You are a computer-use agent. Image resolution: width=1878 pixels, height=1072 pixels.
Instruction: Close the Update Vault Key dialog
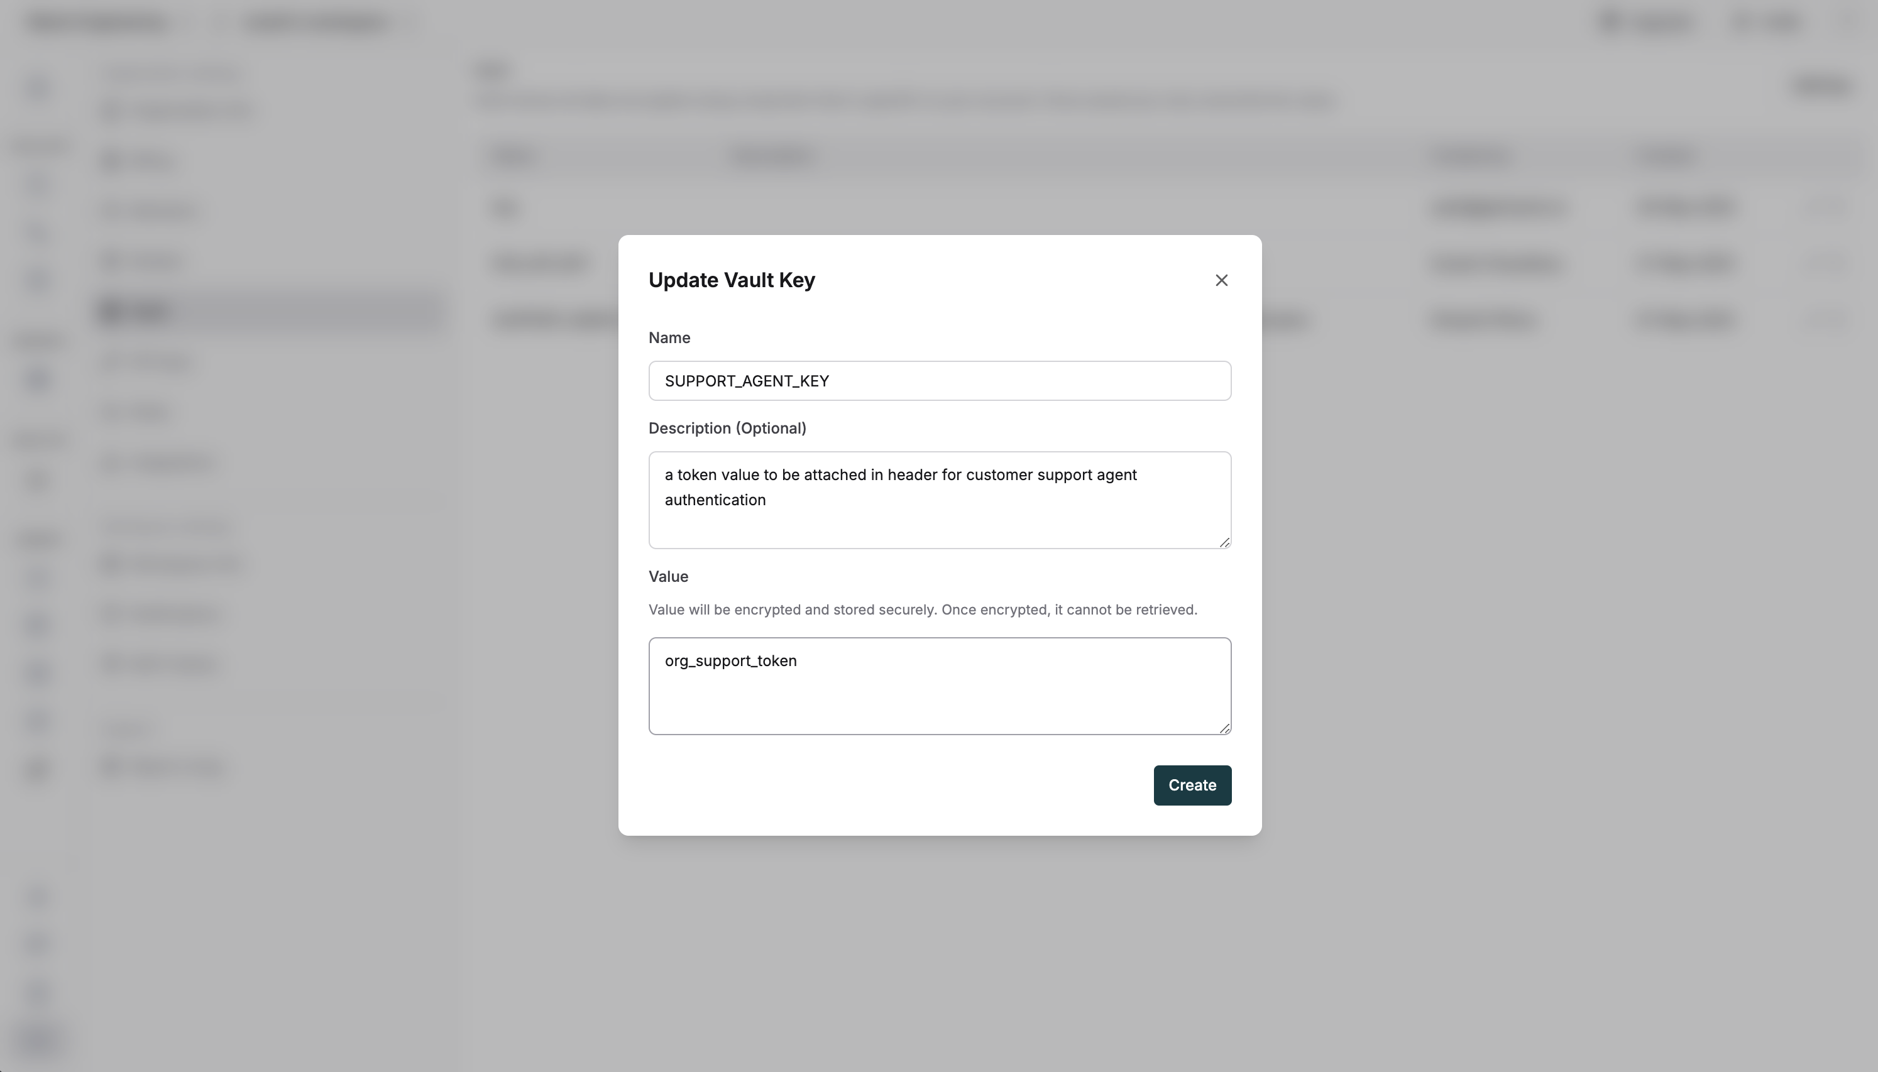click(1221, 280)
